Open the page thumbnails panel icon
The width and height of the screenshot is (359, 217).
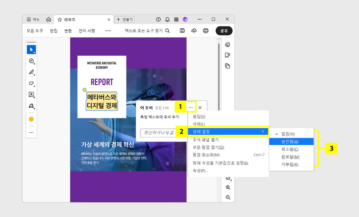point(227,66)
